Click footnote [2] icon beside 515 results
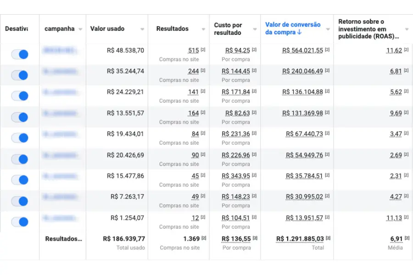 [x=203, y=49]
